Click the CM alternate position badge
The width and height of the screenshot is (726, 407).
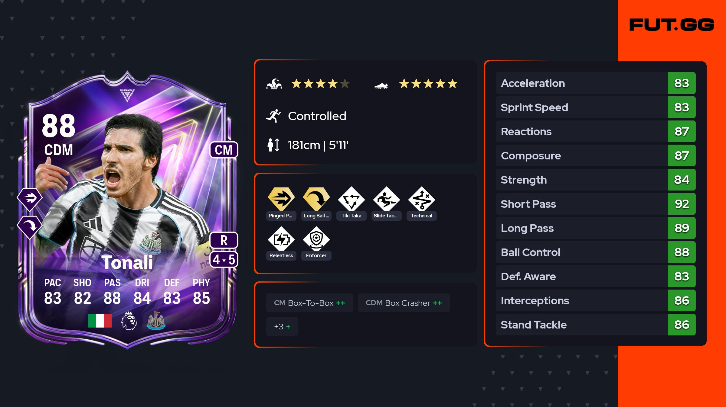coord(224,150)
